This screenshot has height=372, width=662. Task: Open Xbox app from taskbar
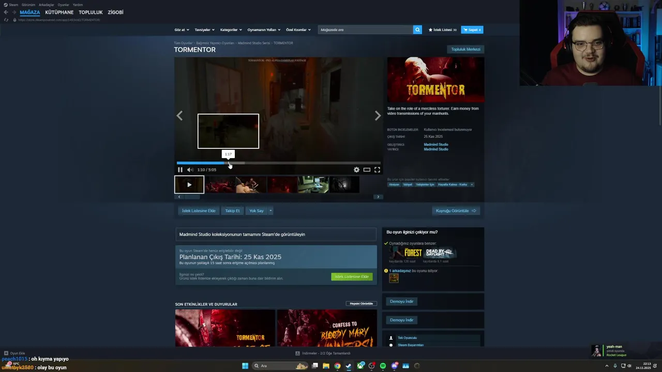360,366
